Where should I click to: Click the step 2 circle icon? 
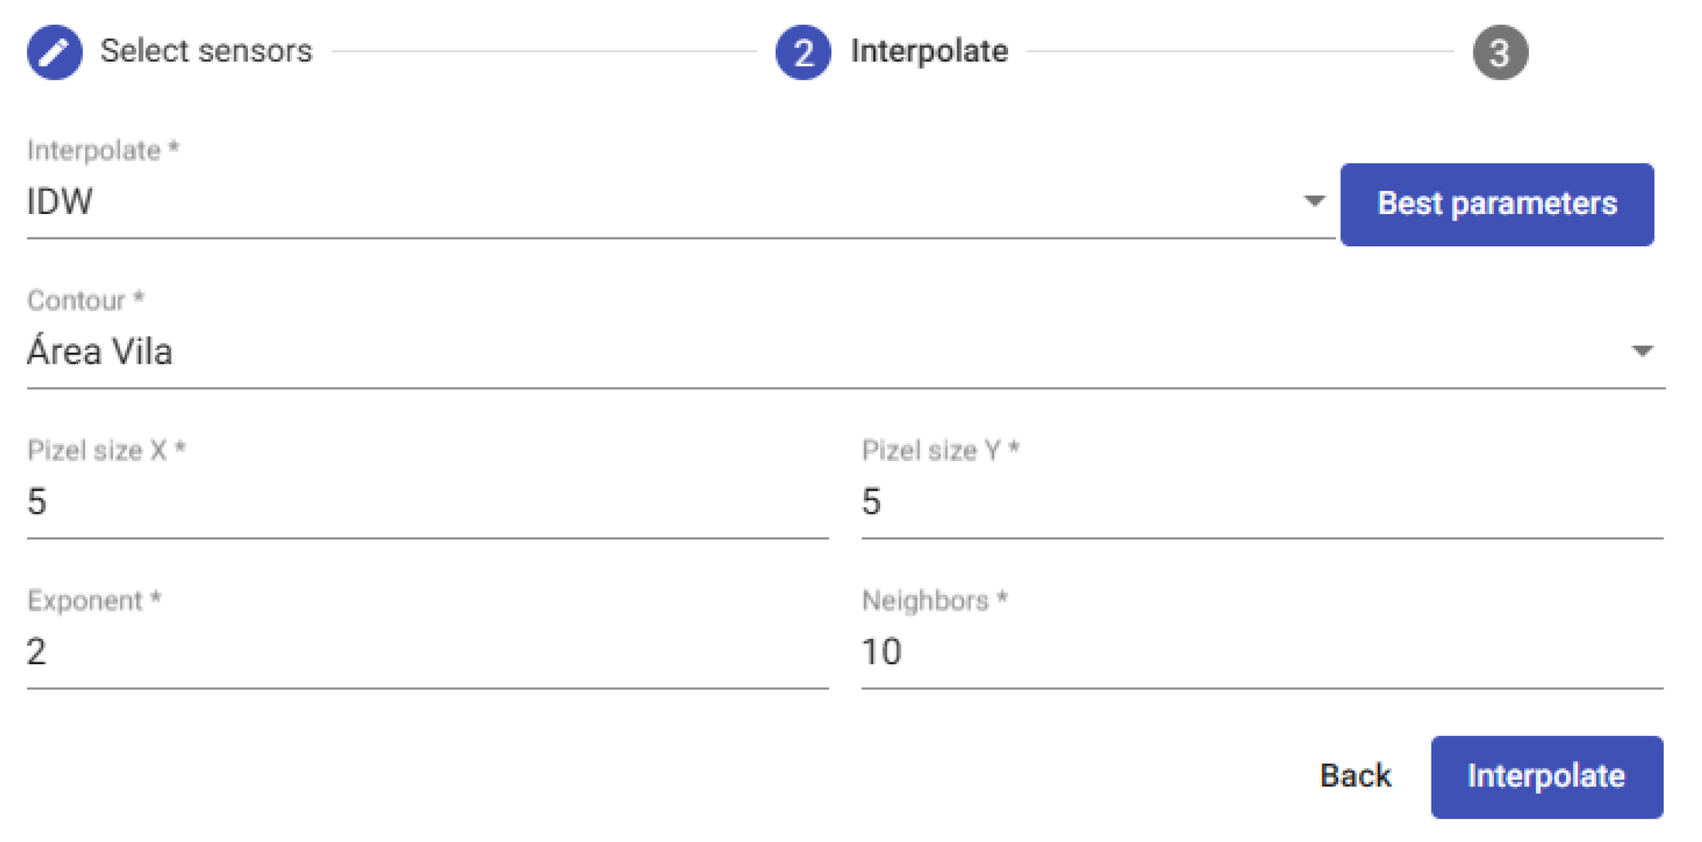pyautogui.click(x=803, y=52)
